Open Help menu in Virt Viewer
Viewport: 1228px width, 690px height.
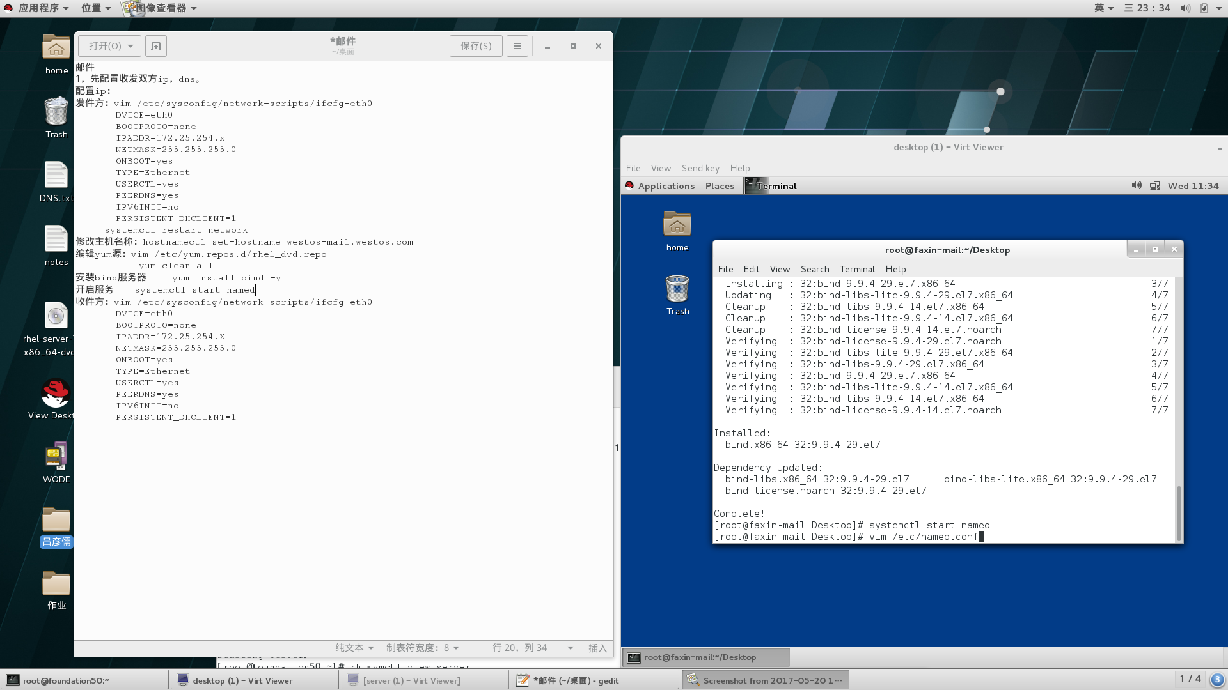[x=740, y=168]
